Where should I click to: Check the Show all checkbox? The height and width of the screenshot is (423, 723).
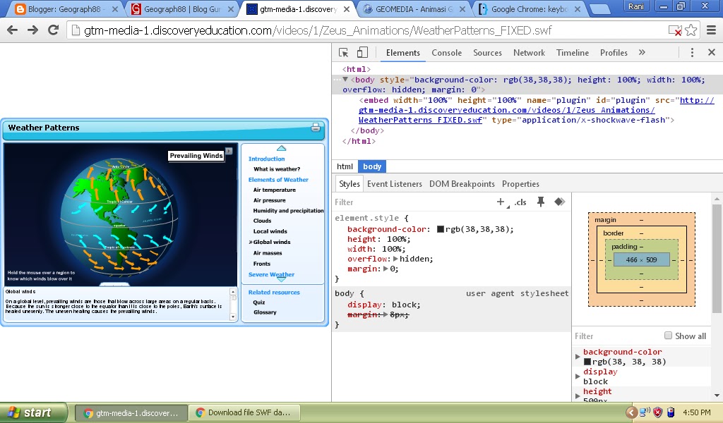click(668, 336)
